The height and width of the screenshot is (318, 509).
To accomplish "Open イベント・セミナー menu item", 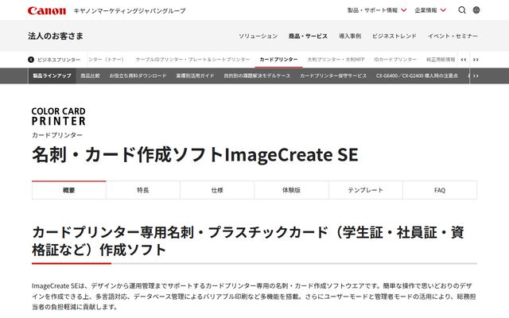I will tap(453, 36).
